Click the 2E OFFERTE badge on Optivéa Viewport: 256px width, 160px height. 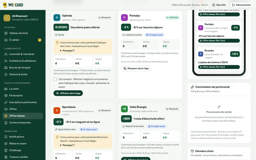(61, 27)
